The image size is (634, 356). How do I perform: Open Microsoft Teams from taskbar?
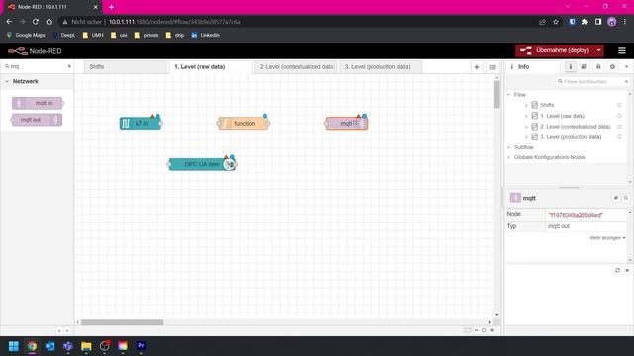coord(68,346)
